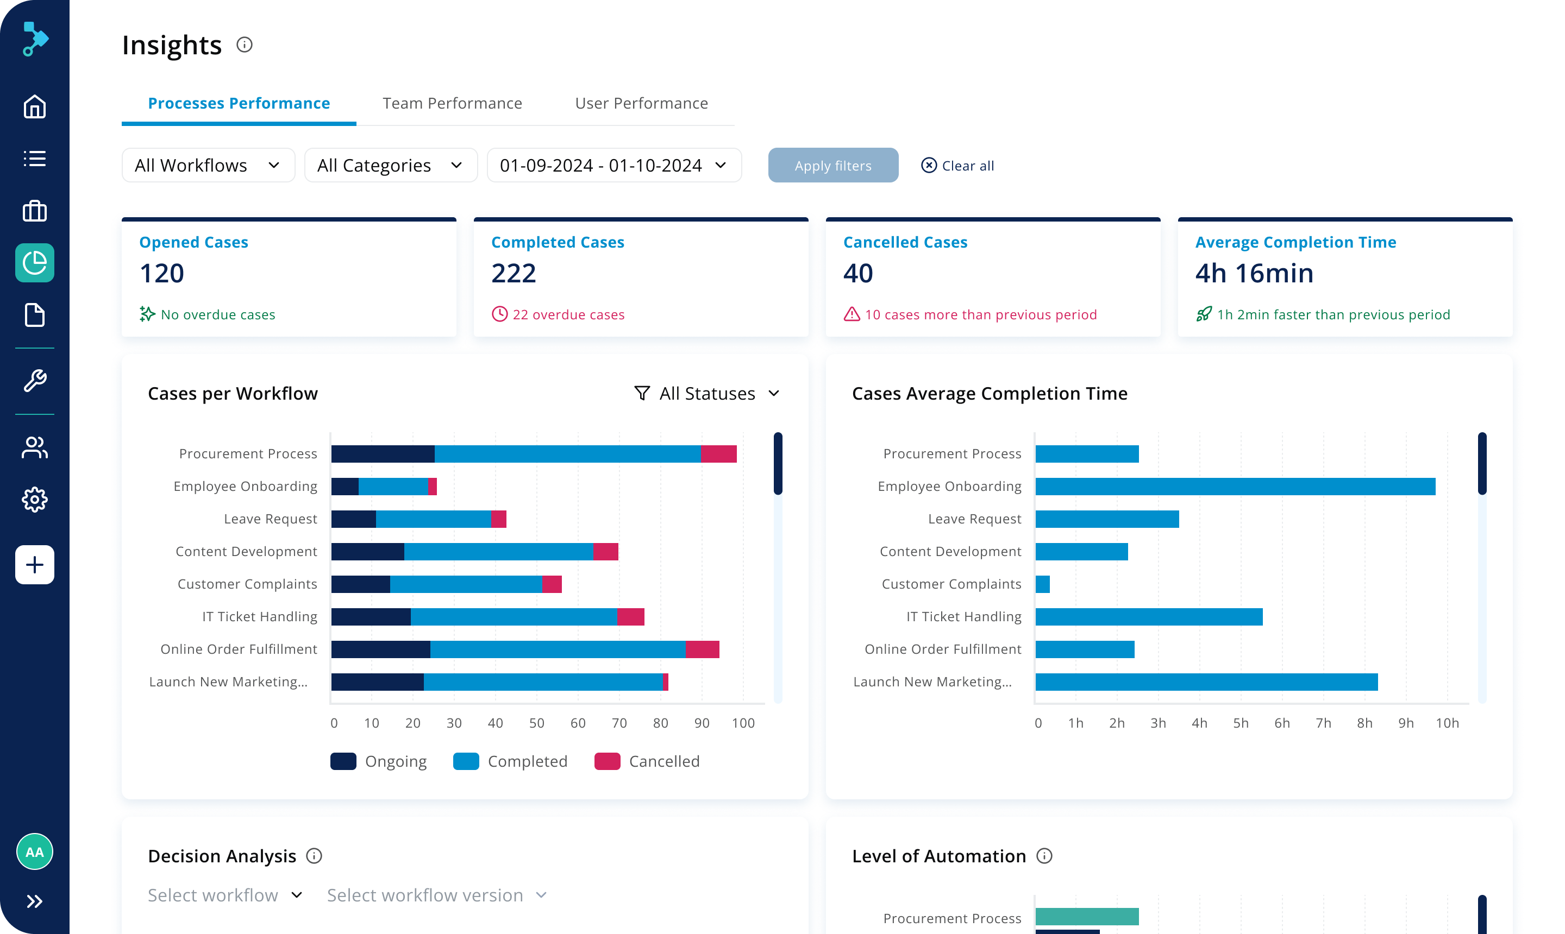Click the Clear all link
This screenshot has height=934, width=1565.
click(957, 166)
